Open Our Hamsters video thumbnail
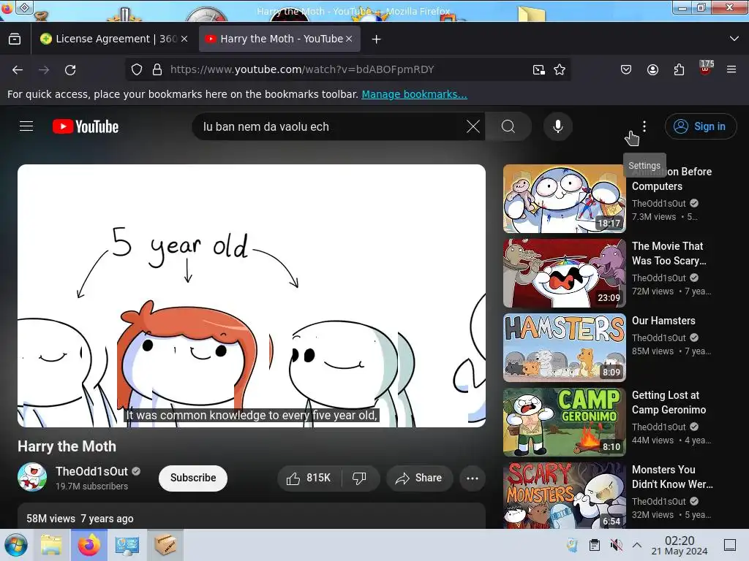Screen dimensions: 749x561 pos(564,347)
